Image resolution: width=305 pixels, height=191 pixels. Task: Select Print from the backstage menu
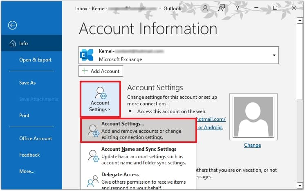(24, 116)
